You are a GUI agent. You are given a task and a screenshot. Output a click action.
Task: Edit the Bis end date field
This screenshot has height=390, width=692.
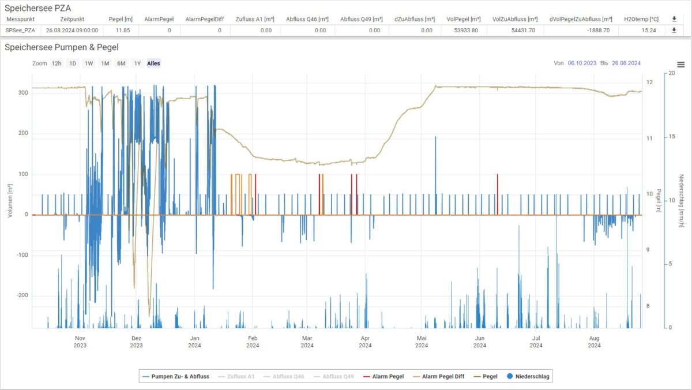click(626, 63)
